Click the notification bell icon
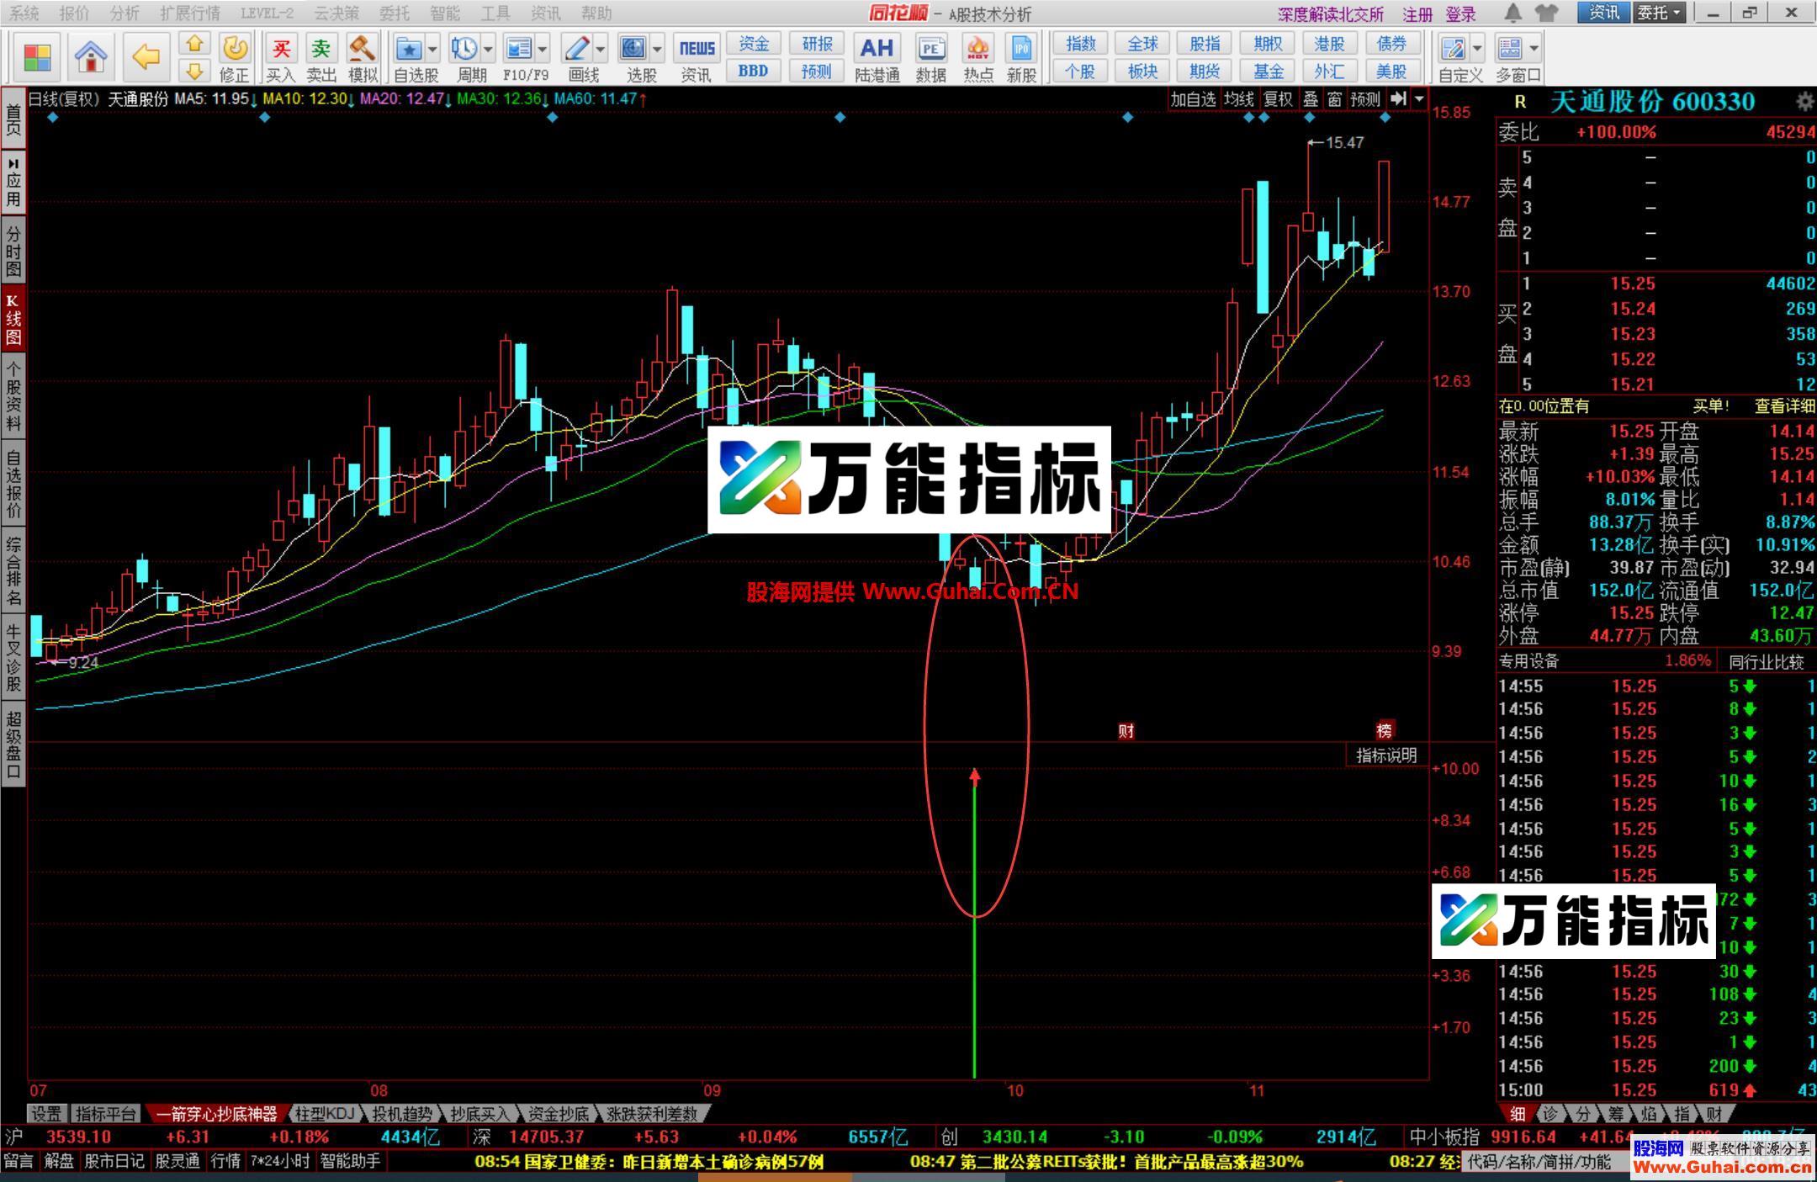The image size is (1817, 1182). (x=1512, y=13)
